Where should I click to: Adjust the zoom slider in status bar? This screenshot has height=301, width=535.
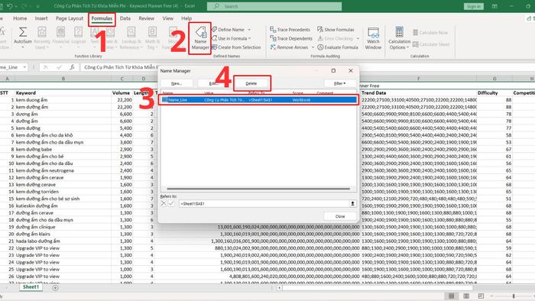(x=513, y=296)
